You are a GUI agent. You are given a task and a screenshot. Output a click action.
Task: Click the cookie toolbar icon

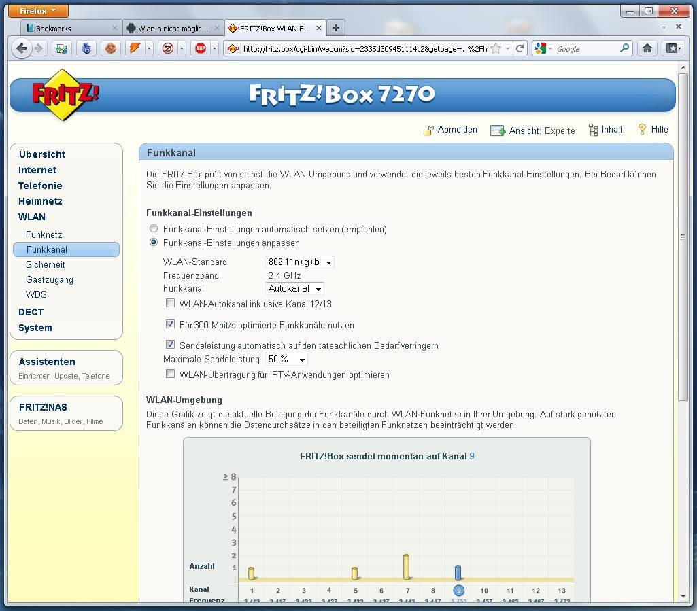(x=111, y=48)
